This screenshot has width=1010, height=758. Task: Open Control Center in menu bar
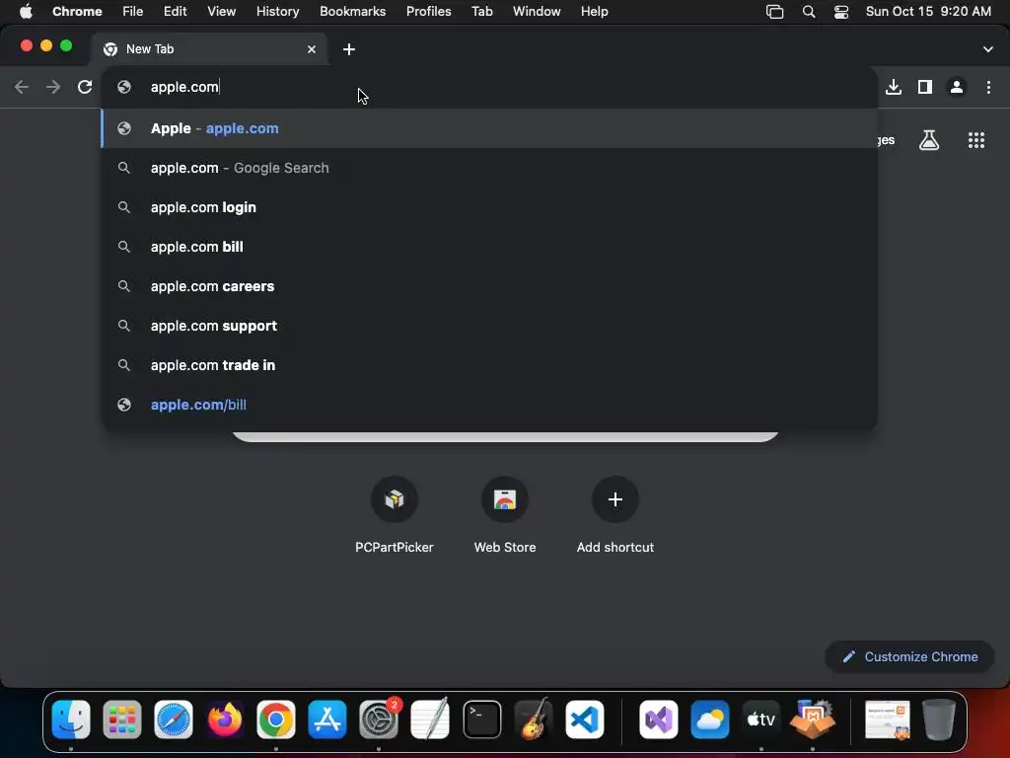point(841,12)
